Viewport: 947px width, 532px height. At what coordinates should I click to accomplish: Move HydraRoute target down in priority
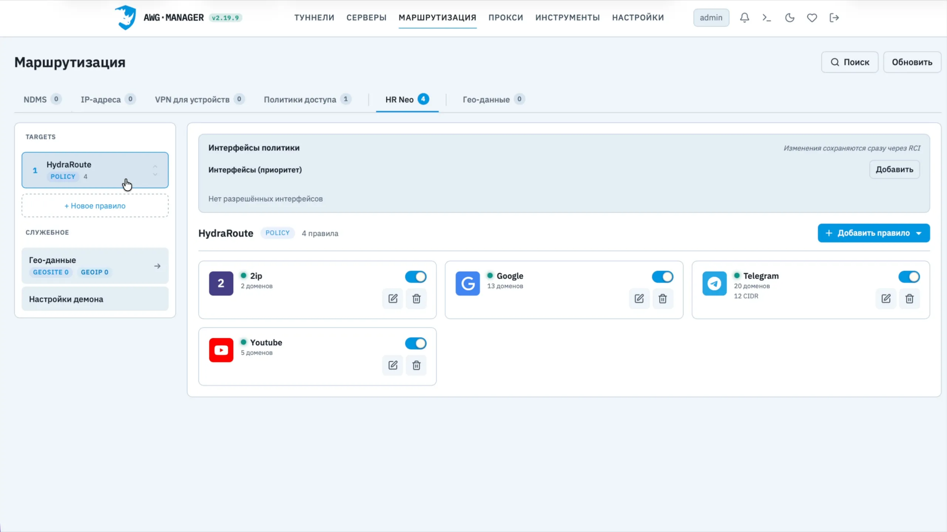pyautogui.click(x=155, y=174)
